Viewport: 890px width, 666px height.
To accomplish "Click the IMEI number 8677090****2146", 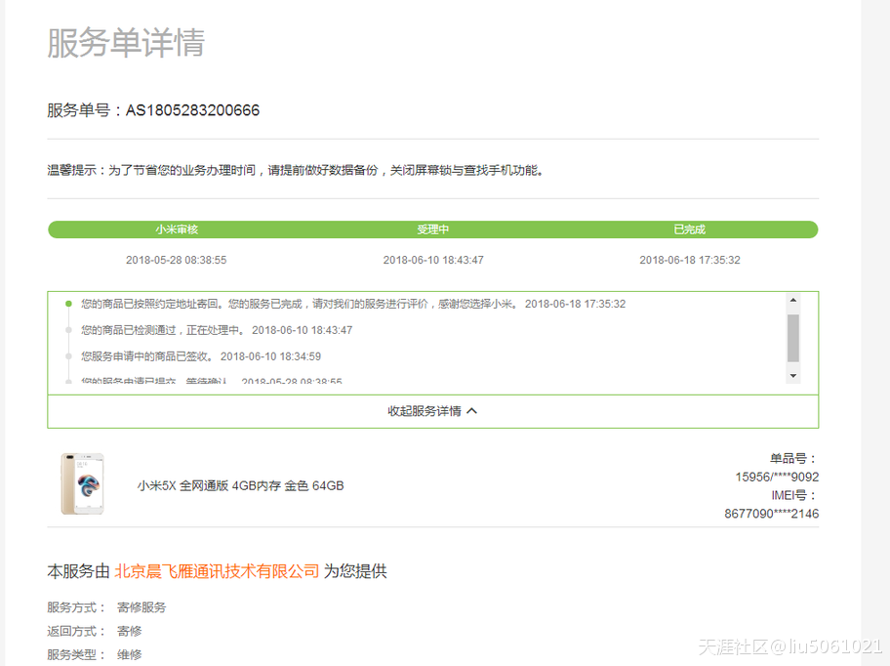I will pos(771,514).
